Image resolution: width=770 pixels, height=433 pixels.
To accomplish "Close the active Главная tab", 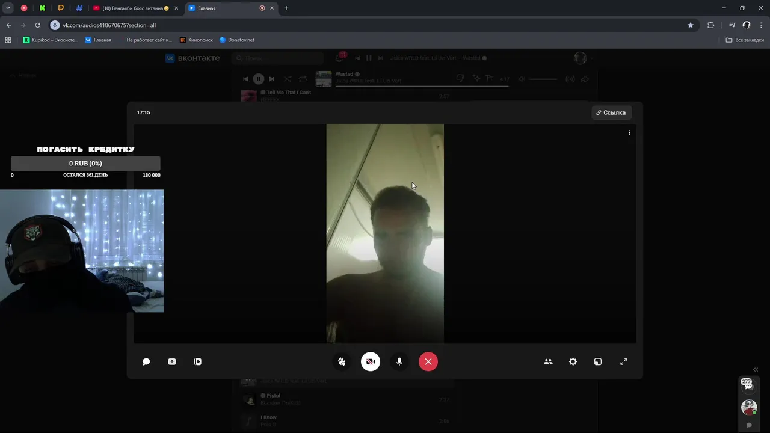I will (x=272, y=8).
